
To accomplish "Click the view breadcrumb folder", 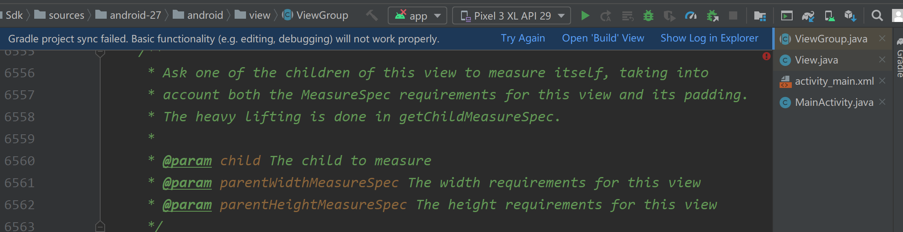I will [x=253, y=15].
